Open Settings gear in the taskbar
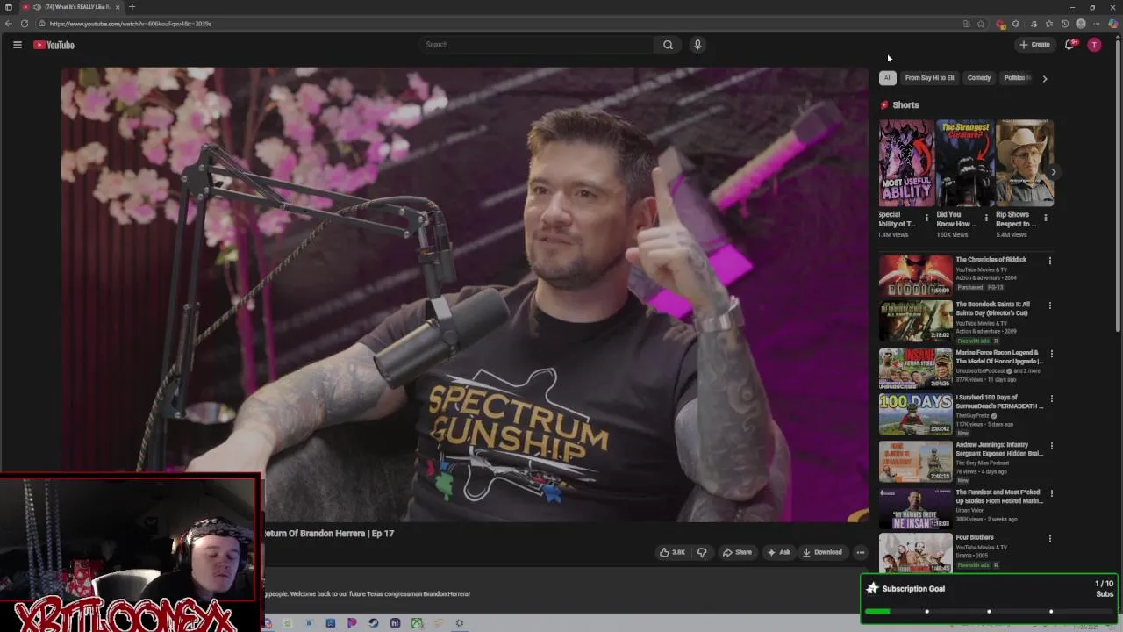 [459, 623]
